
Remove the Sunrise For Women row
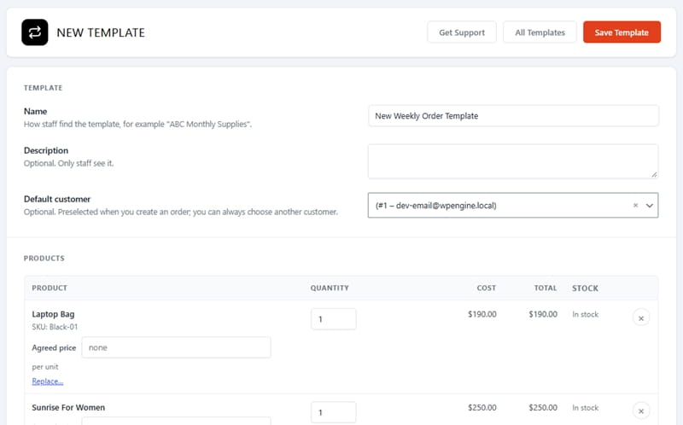click(641, 411)
